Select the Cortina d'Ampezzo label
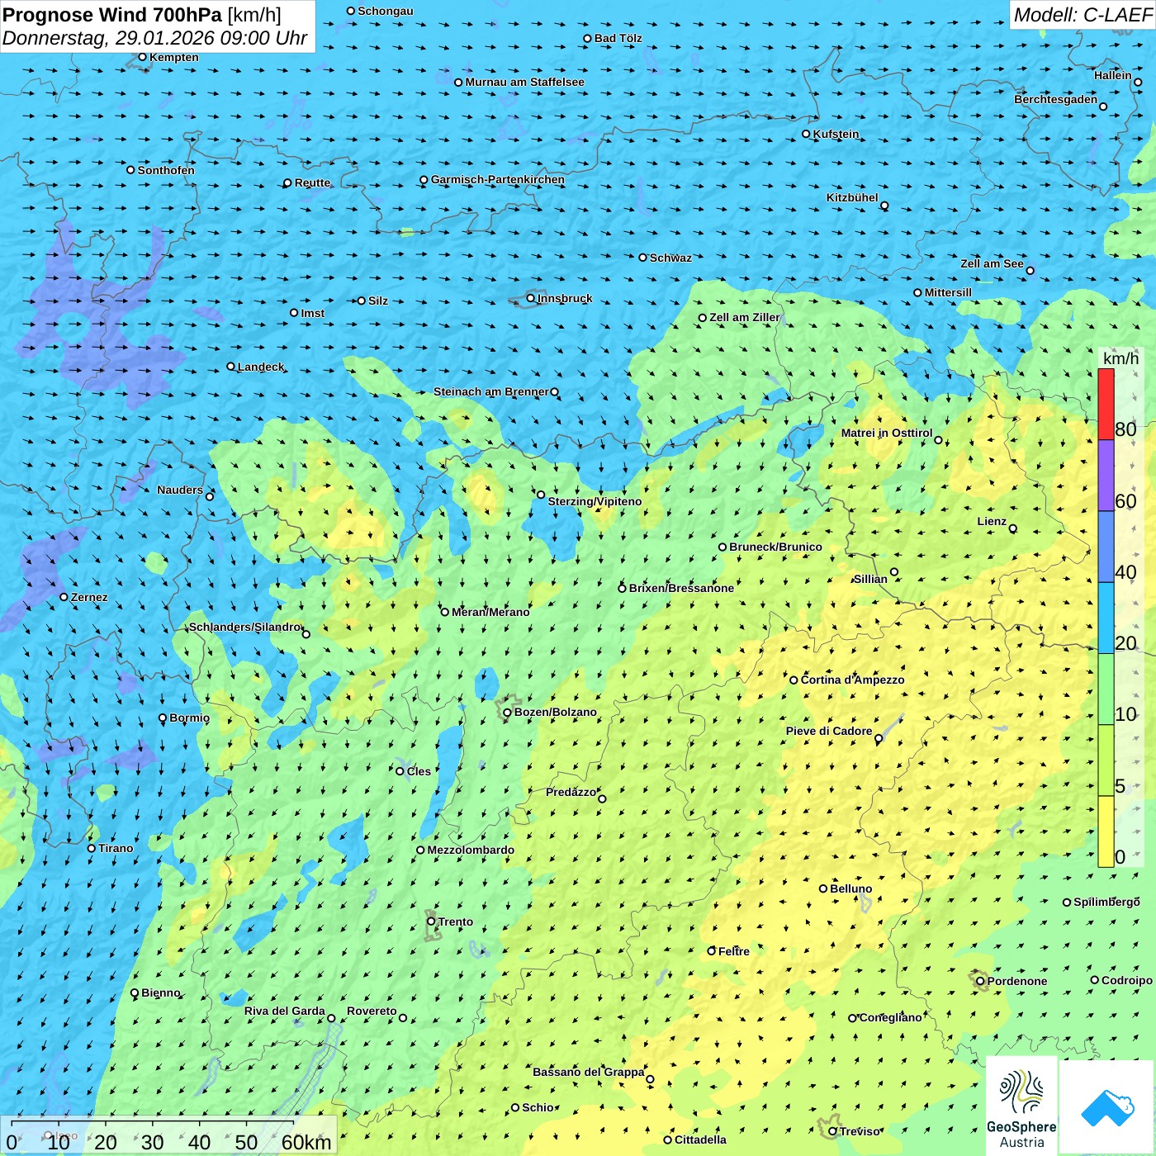 [852, 680]
